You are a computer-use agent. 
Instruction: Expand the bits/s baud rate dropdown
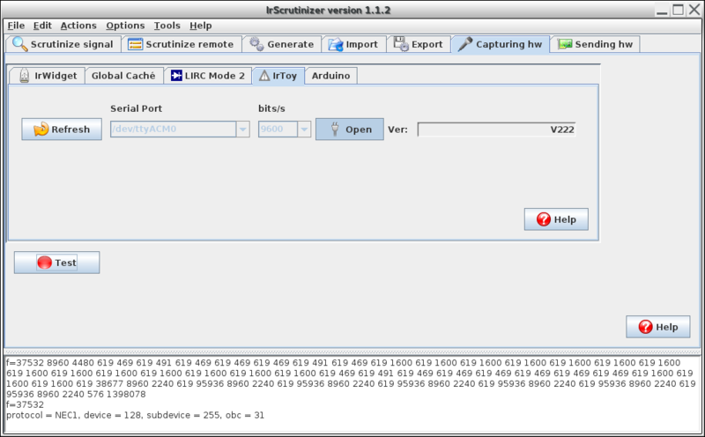(304, 130)
